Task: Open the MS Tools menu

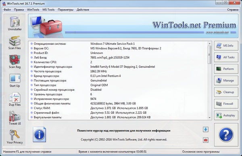Action: 48,10
